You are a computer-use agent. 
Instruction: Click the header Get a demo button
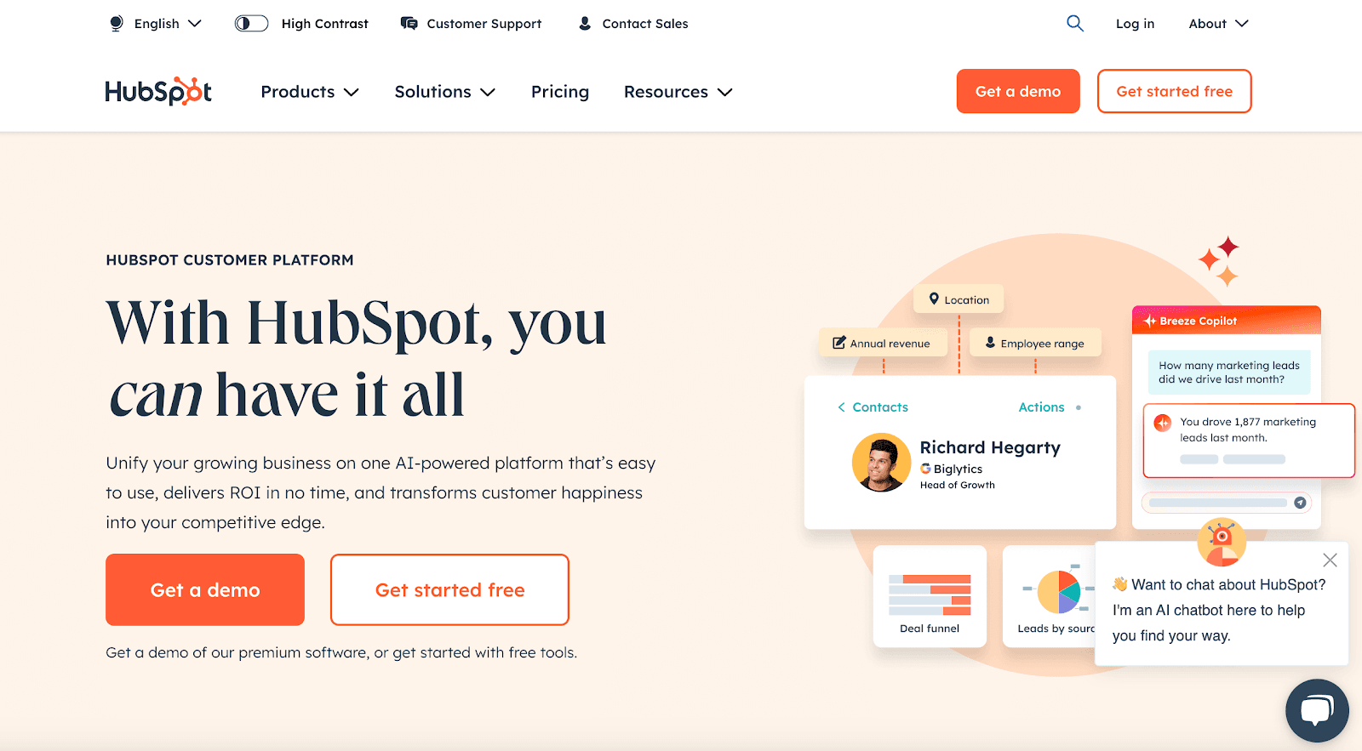[x=1018, y=91]
